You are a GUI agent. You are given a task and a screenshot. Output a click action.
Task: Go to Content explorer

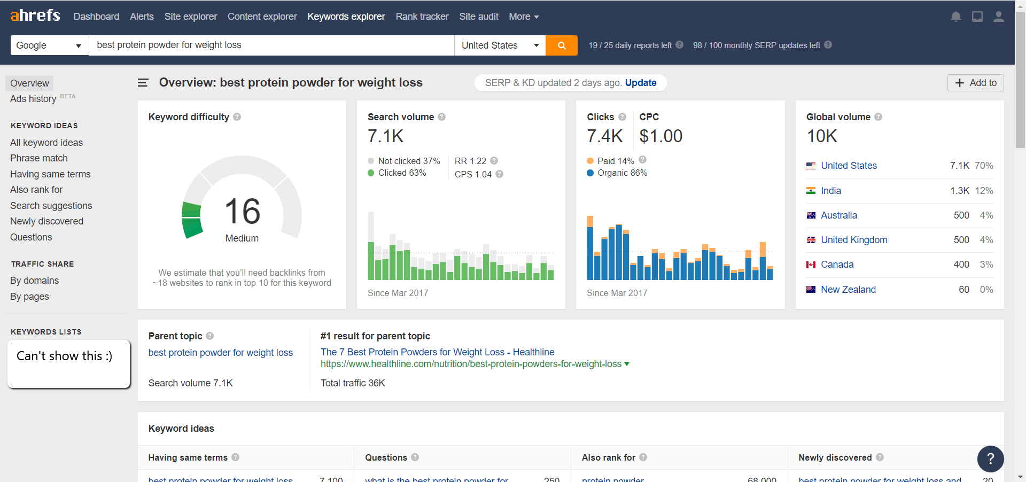click(x=262, y=17)
